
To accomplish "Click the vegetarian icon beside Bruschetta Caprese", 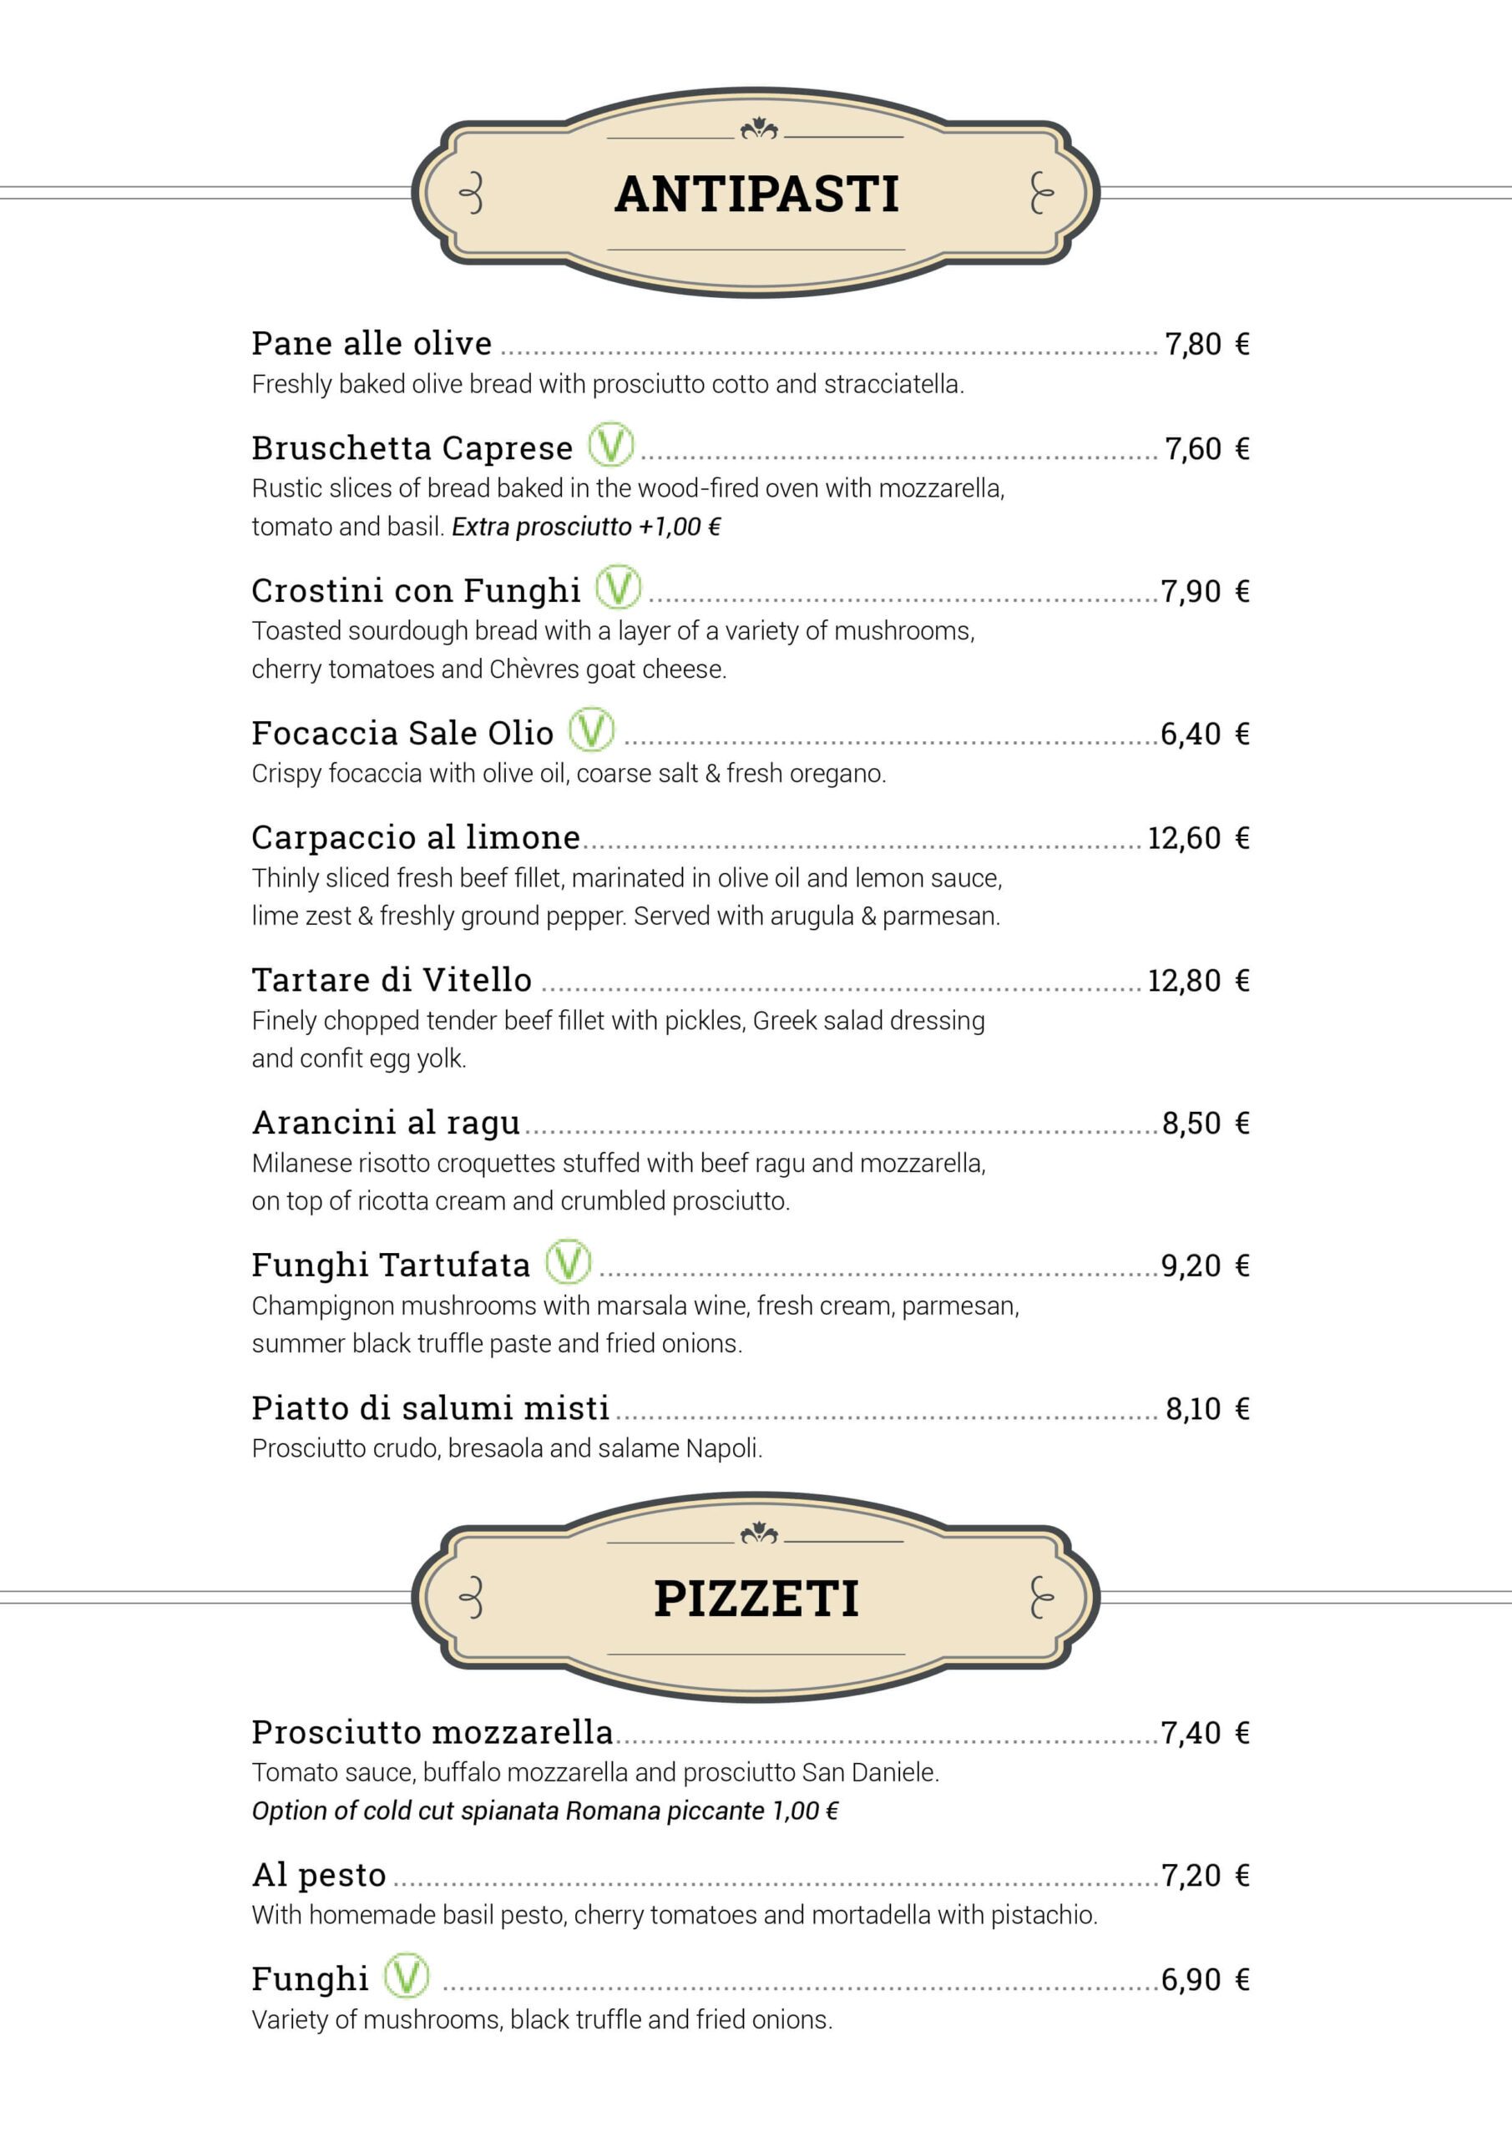I will coord(611,444).
